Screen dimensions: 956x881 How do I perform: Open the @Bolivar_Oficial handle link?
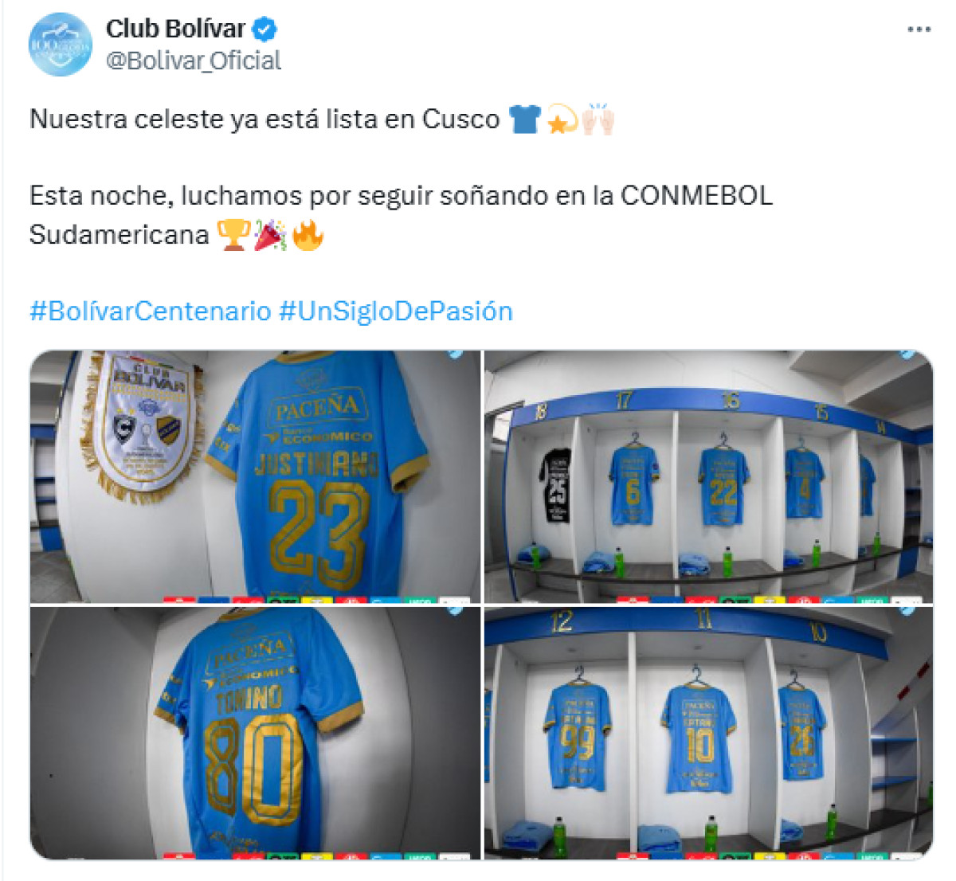[x=194, y=61]
